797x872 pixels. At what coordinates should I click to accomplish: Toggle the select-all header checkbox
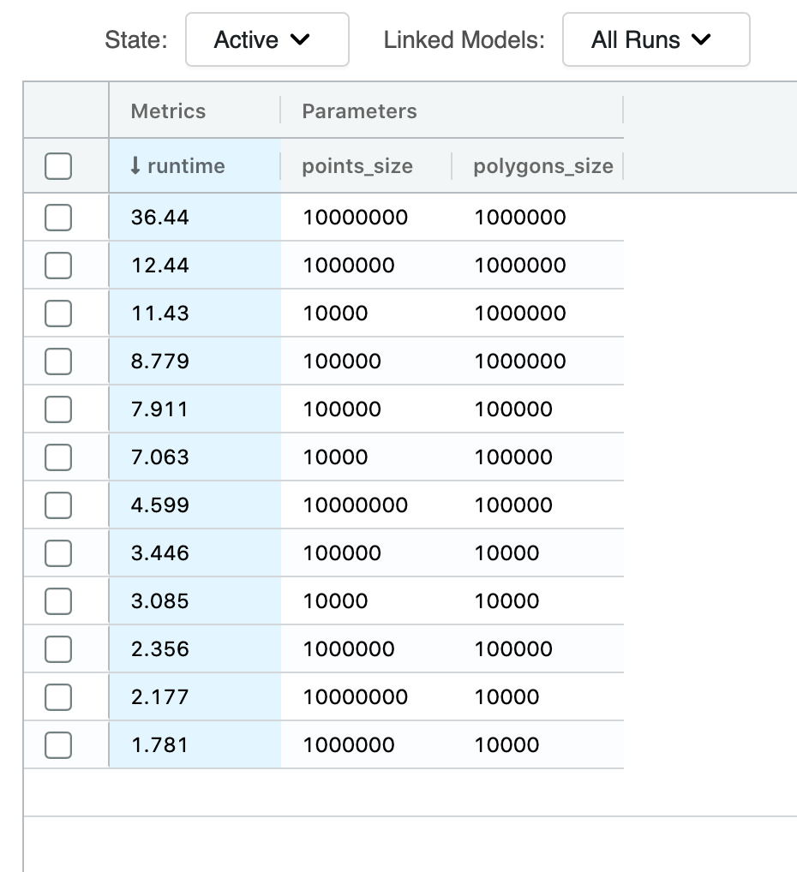58,166
